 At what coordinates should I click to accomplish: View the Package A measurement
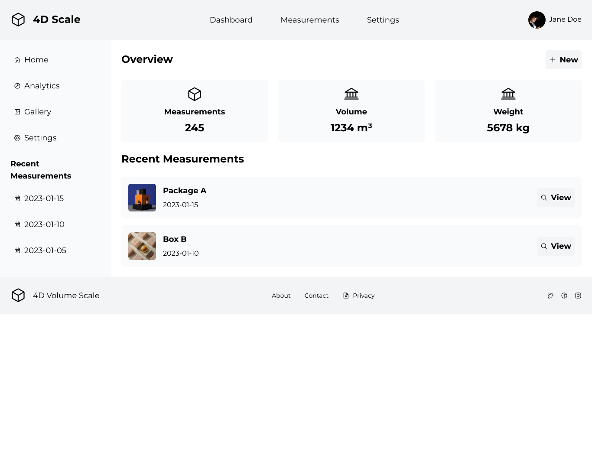[556, 198]
